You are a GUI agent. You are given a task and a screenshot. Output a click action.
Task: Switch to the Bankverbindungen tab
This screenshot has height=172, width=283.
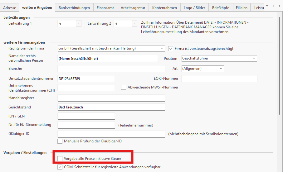pyautogui.click(x=74, y=8)
